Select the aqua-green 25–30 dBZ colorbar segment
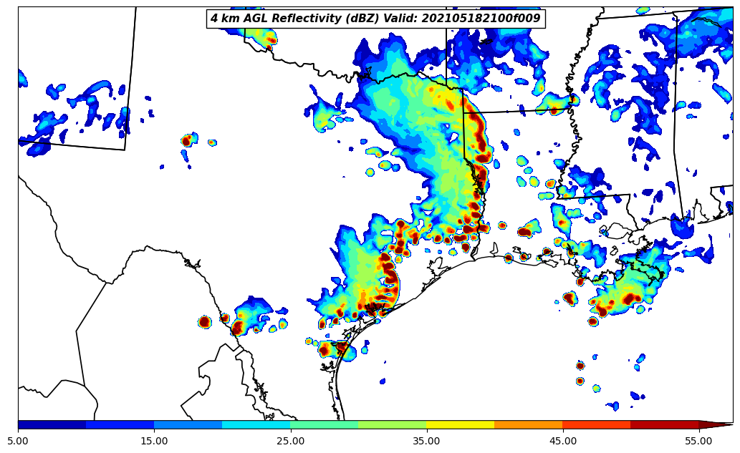 324,424
